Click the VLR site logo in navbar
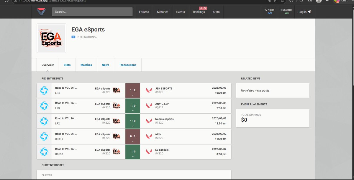The width and height of the screenshot is (354, 180). tap(41, 12)
